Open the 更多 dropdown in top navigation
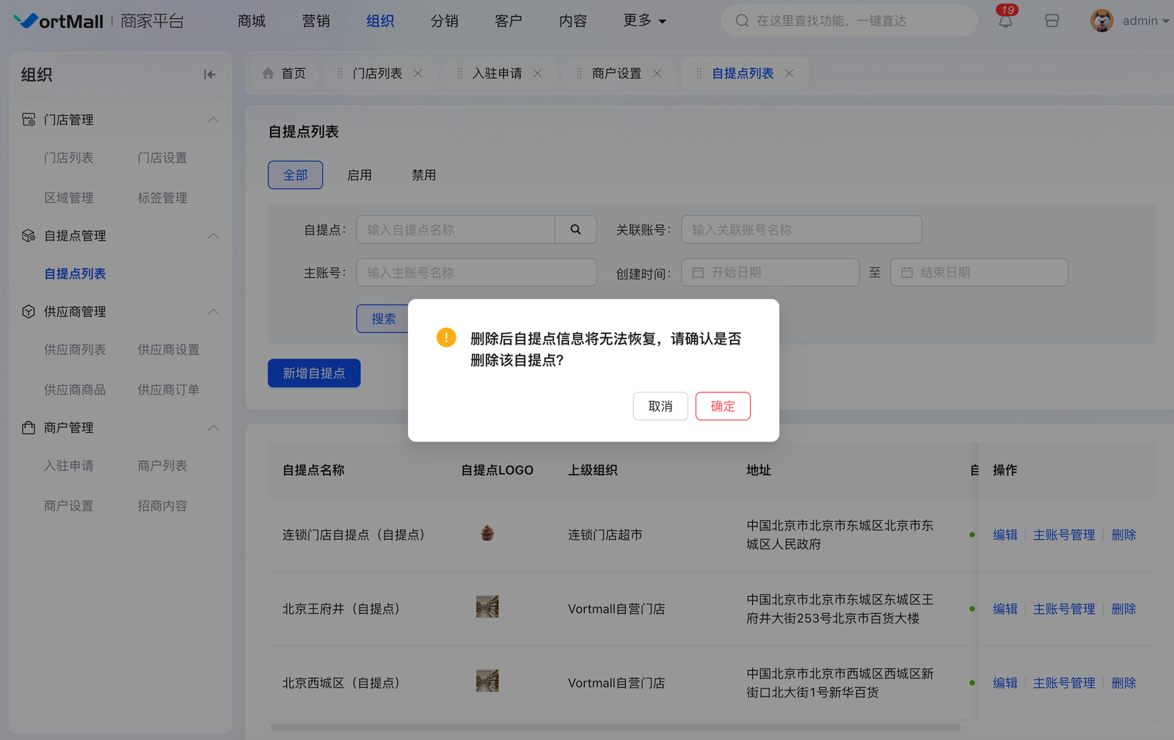The height and width of the screenshot is (740, 1174). [x=643, y=21]
